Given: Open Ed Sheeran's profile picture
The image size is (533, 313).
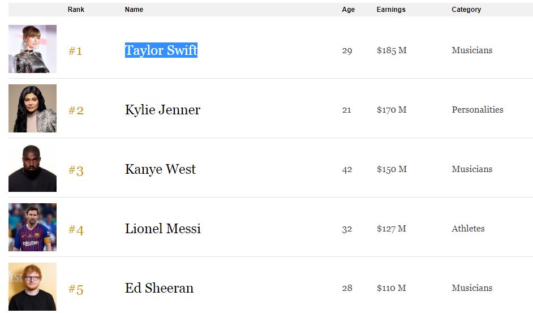Looking at the screenshot, I should (x=32, y=286).
